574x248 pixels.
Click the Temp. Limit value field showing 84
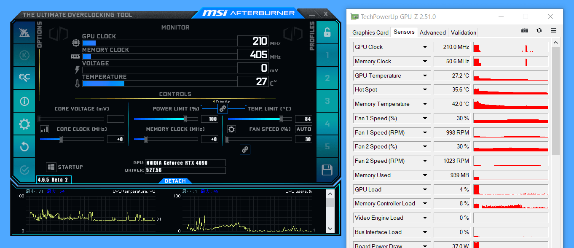(x=303, y=119)
